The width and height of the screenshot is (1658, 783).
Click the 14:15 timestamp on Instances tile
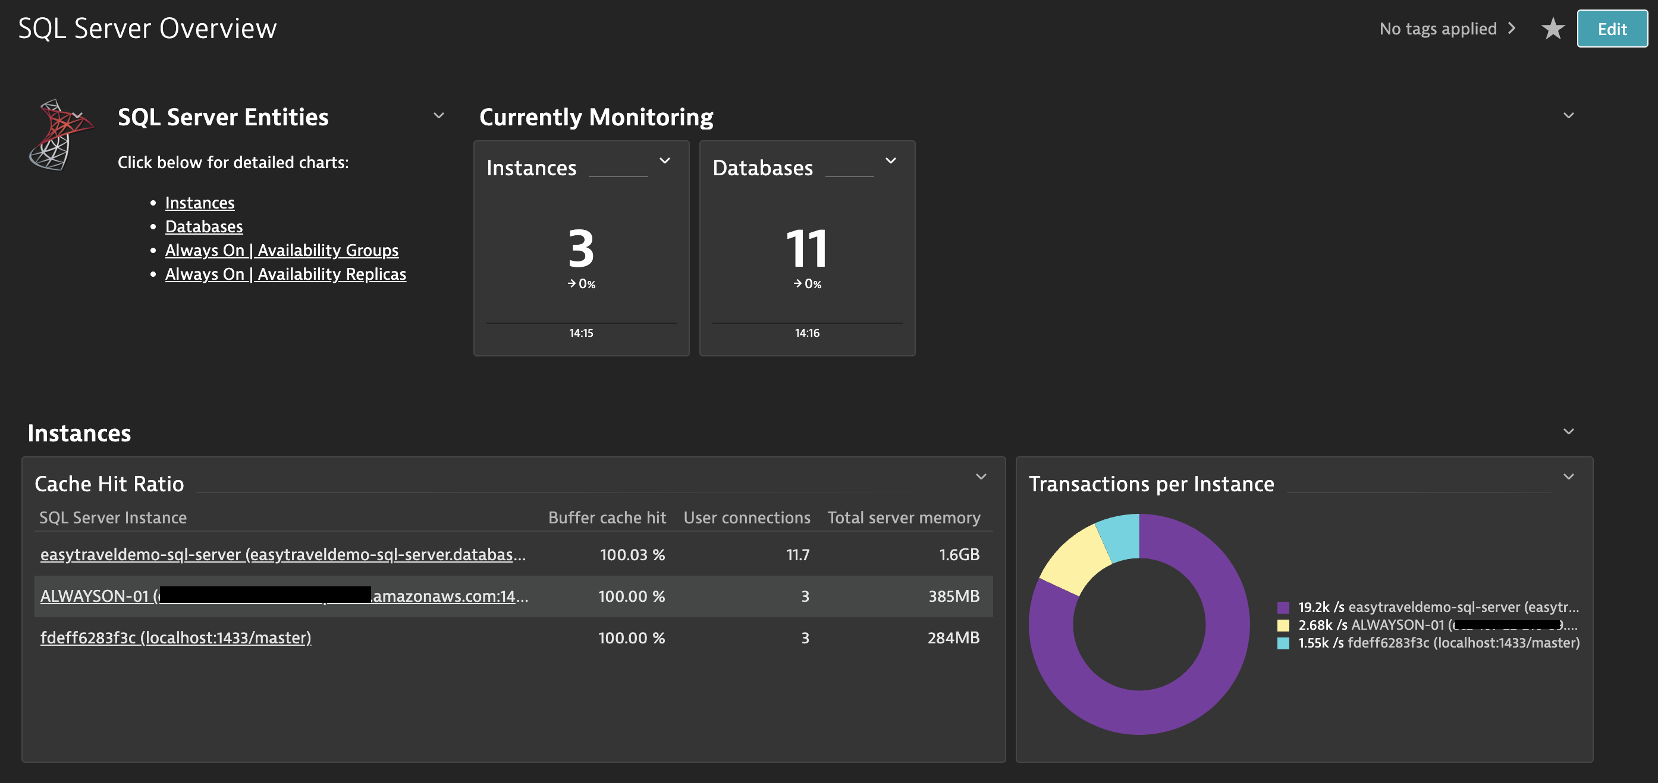580,333
